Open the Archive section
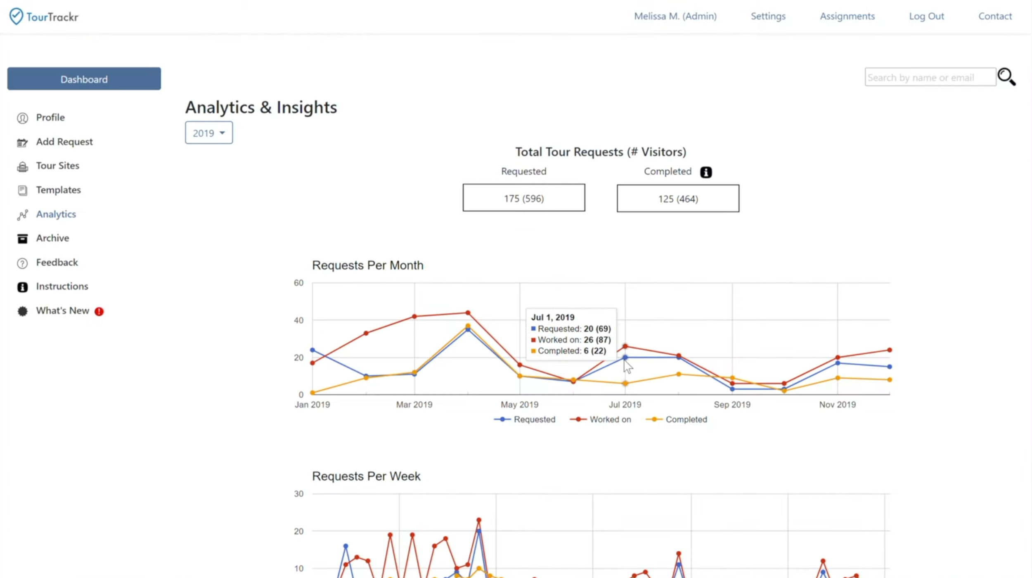The height and width of the screenshot is (578, 1032). click(x=53, y=238)
